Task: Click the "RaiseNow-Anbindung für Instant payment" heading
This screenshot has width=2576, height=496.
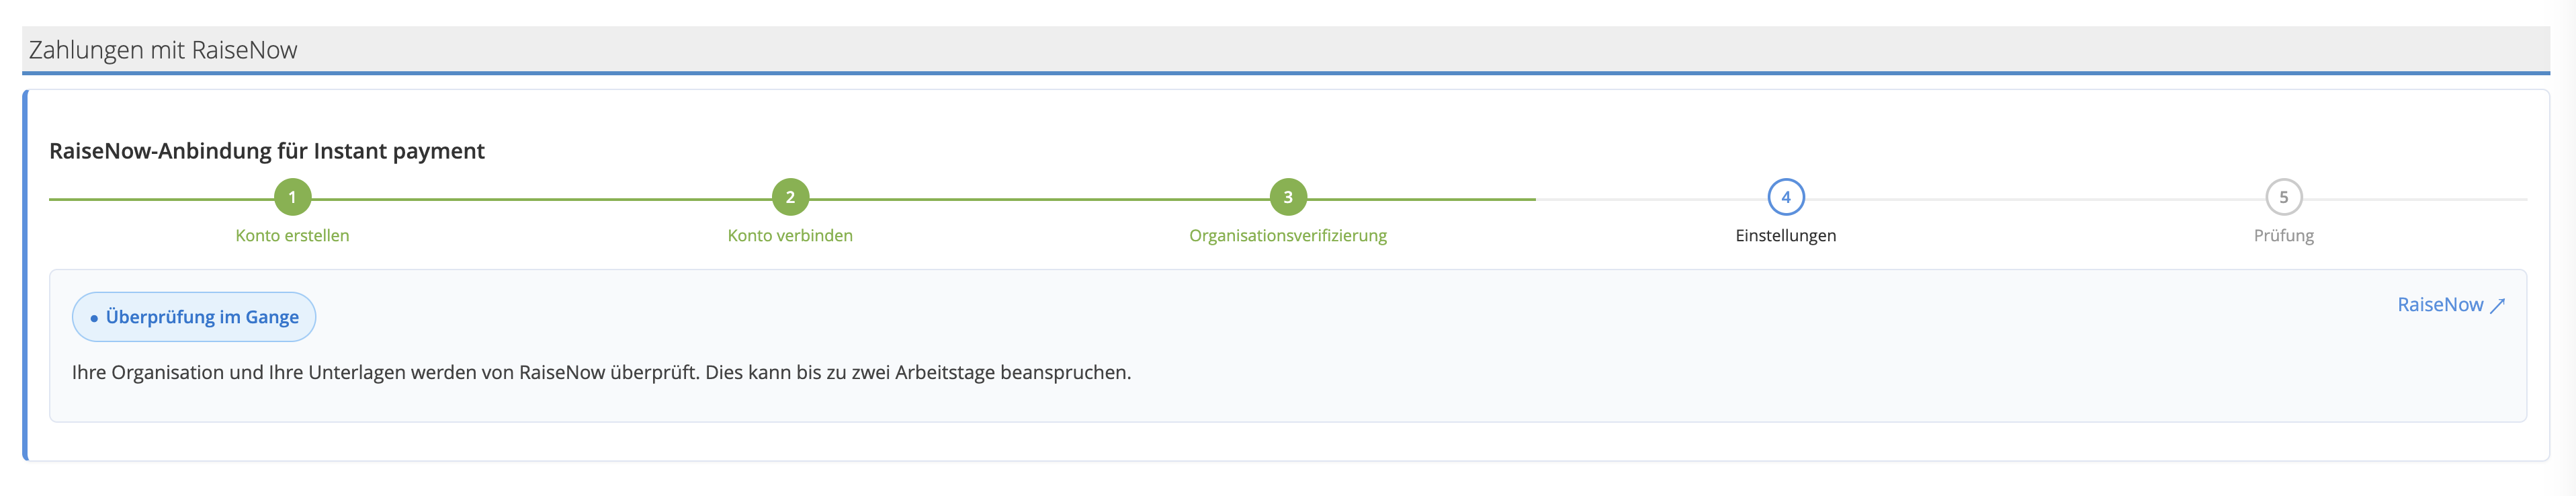Action: click(267, 151)
